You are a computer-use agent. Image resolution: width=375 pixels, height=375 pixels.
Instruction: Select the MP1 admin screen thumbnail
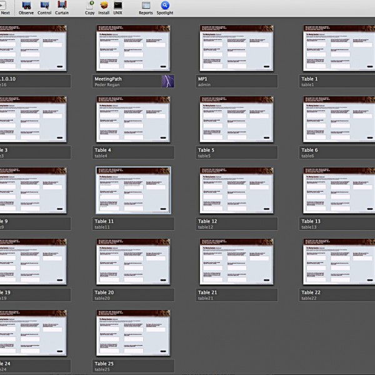click(x=237, y=49)
